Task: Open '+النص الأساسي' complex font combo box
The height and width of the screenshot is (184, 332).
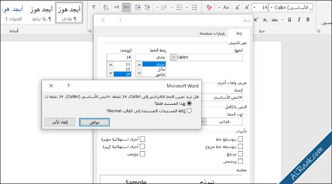Action: pyautogui.click(x=222, y=97)
